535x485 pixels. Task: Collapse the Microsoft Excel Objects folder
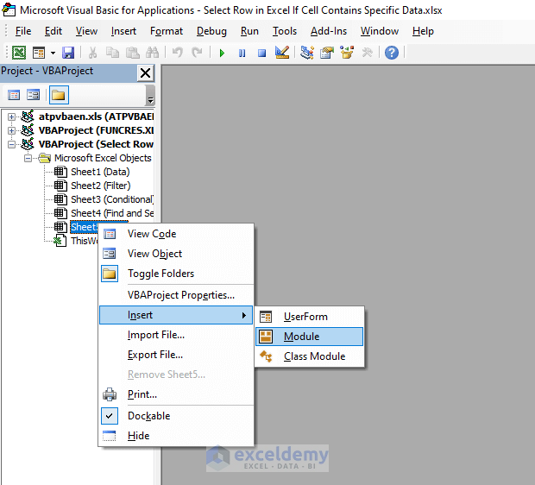[28, 159]
